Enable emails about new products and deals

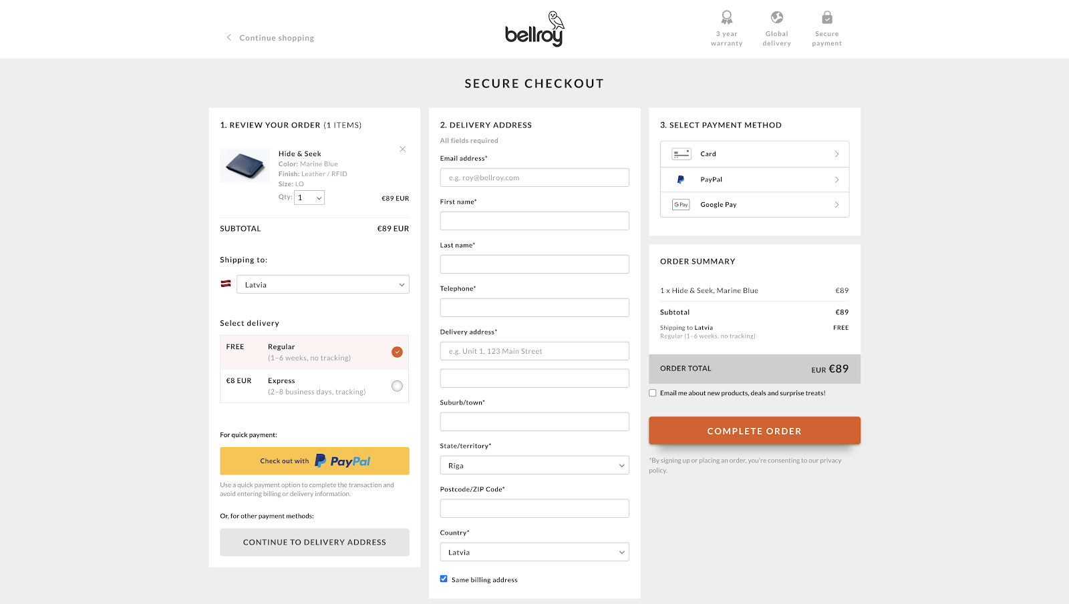(652, 392)
